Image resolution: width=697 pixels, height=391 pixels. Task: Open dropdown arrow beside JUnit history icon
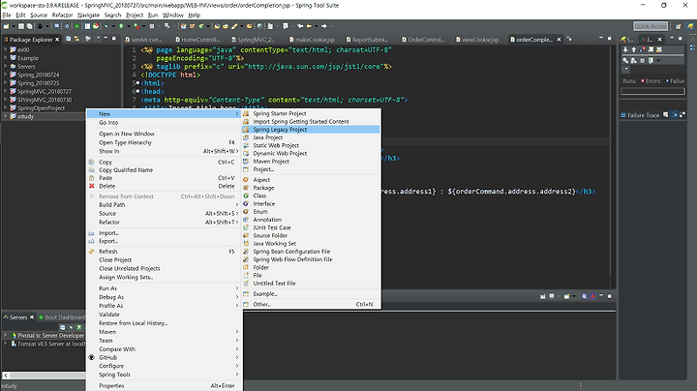point(658,60)
